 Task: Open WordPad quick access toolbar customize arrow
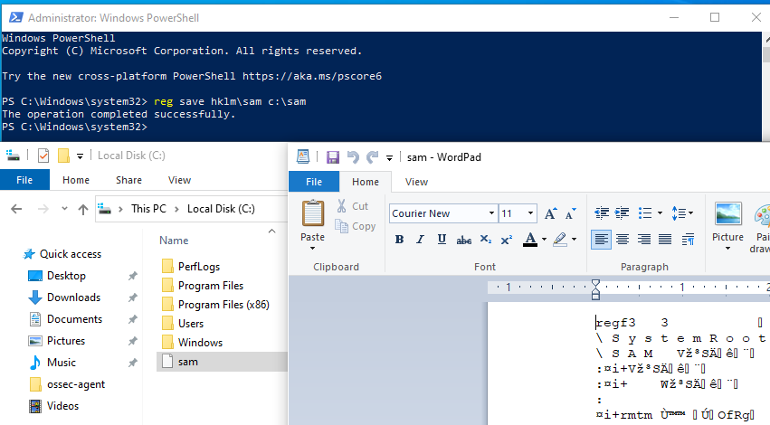389,157
